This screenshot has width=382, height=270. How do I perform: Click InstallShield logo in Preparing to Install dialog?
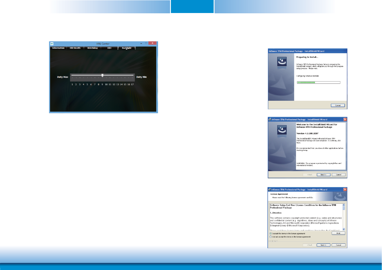pyautogui.click(x=282, y=61)
